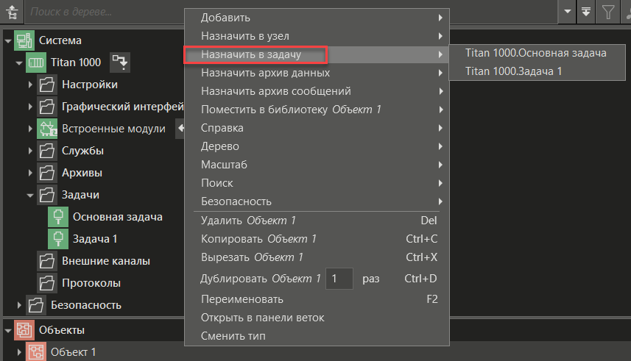Screen dimensions: 631x361
Task: Click the Настройки folder icon
Action: coord(46,85)
